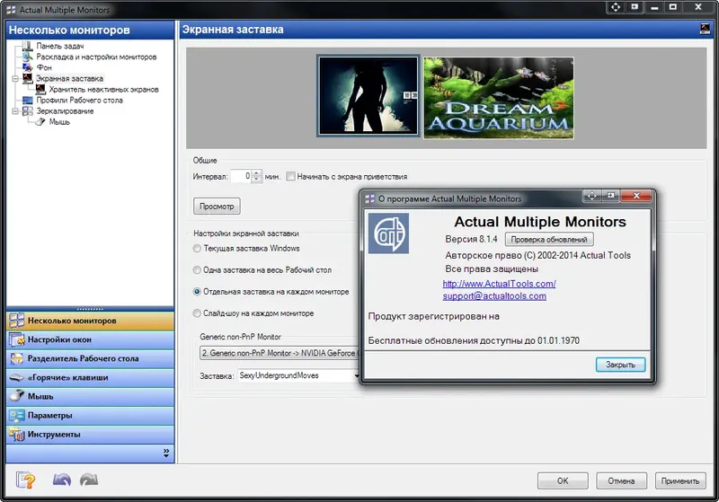Click the about dialog title bar app icon
Screen dimensions: 719x502
point(369,198)
